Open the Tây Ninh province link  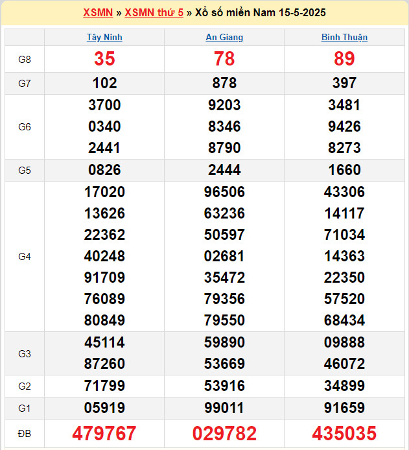click(x=104, y=38)
